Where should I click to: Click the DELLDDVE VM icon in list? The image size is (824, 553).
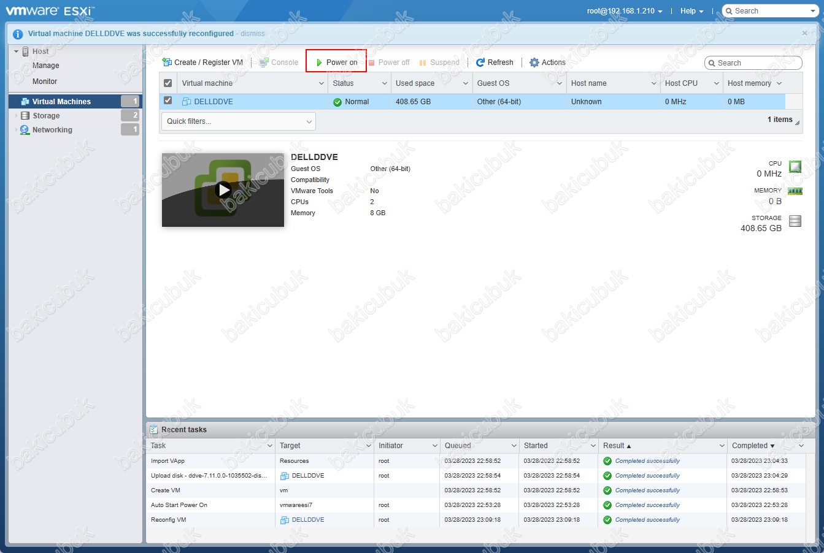tap(187, 102)
